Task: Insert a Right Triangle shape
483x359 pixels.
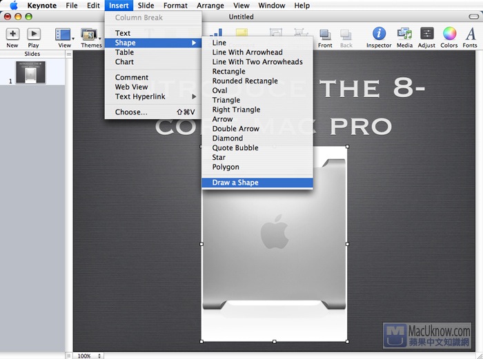Action: [257, 110]
